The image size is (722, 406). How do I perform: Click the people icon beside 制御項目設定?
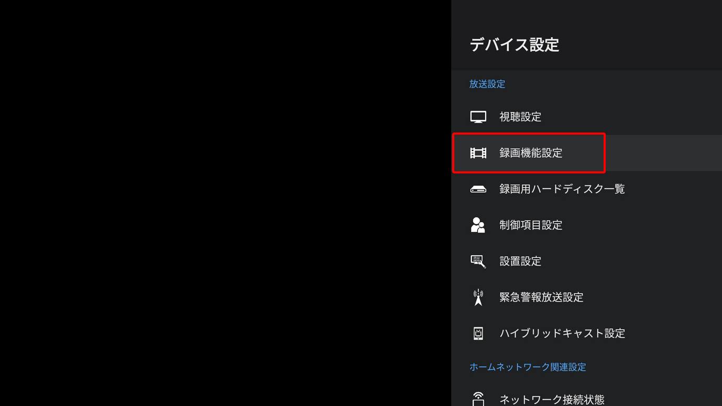[x=478, y=225]
